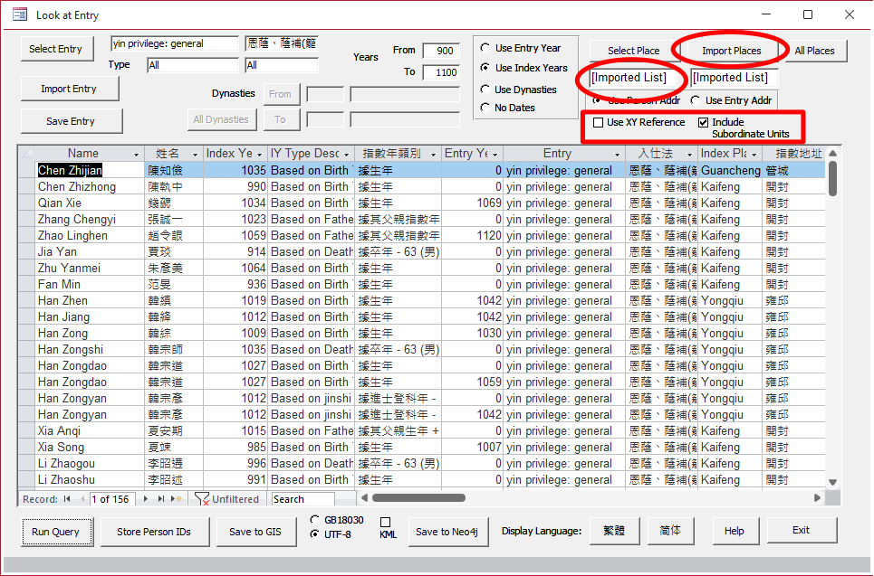The height and width of the screenshot is (576, 874).
Task: Enable the Use XY Reference checkbox
Action: coord(598,122)
